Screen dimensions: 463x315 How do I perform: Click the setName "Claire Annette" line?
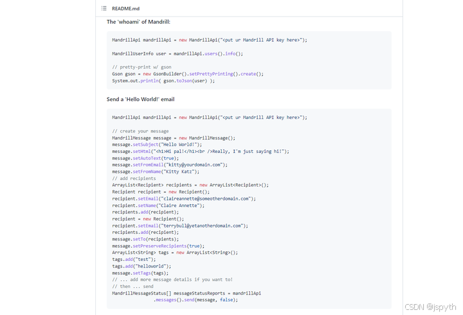(158, 206)
